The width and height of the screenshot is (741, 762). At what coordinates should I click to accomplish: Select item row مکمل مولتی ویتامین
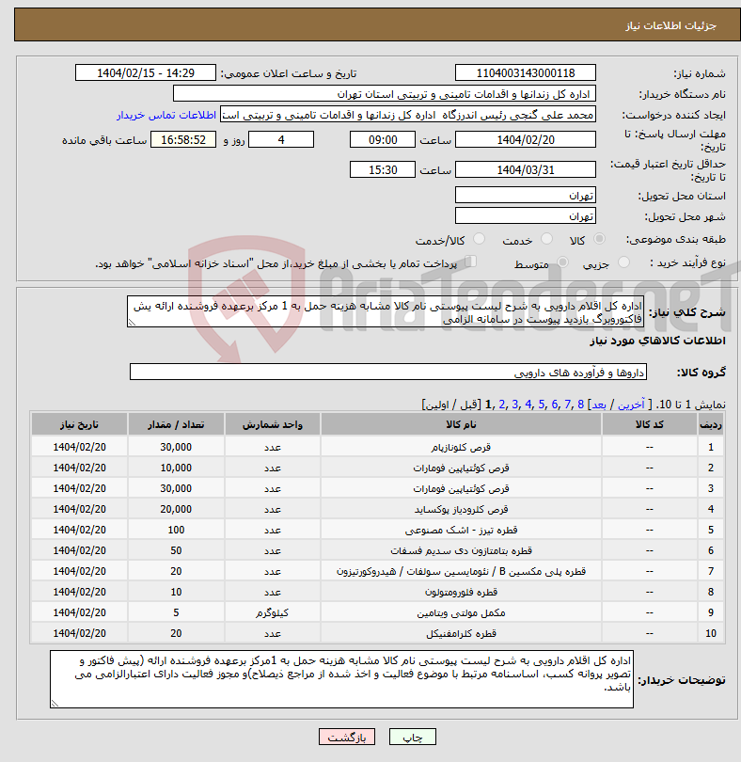pyautogui.click(x=377, y=612)
